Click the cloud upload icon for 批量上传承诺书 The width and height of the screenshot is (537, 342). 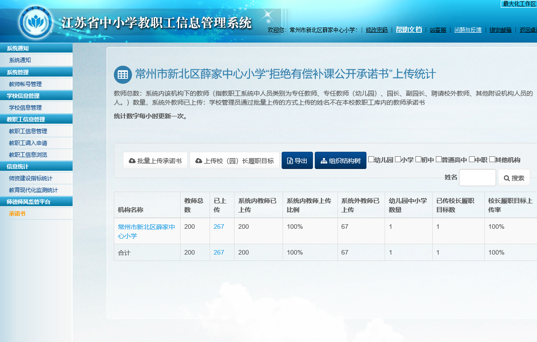(x=132, y=161)
